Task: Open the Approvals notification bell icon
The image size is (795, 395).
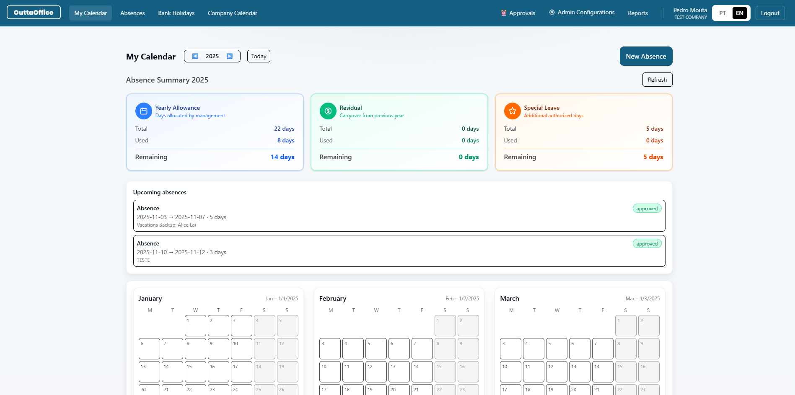Action: pyautogui.click(x=503, y=13)
